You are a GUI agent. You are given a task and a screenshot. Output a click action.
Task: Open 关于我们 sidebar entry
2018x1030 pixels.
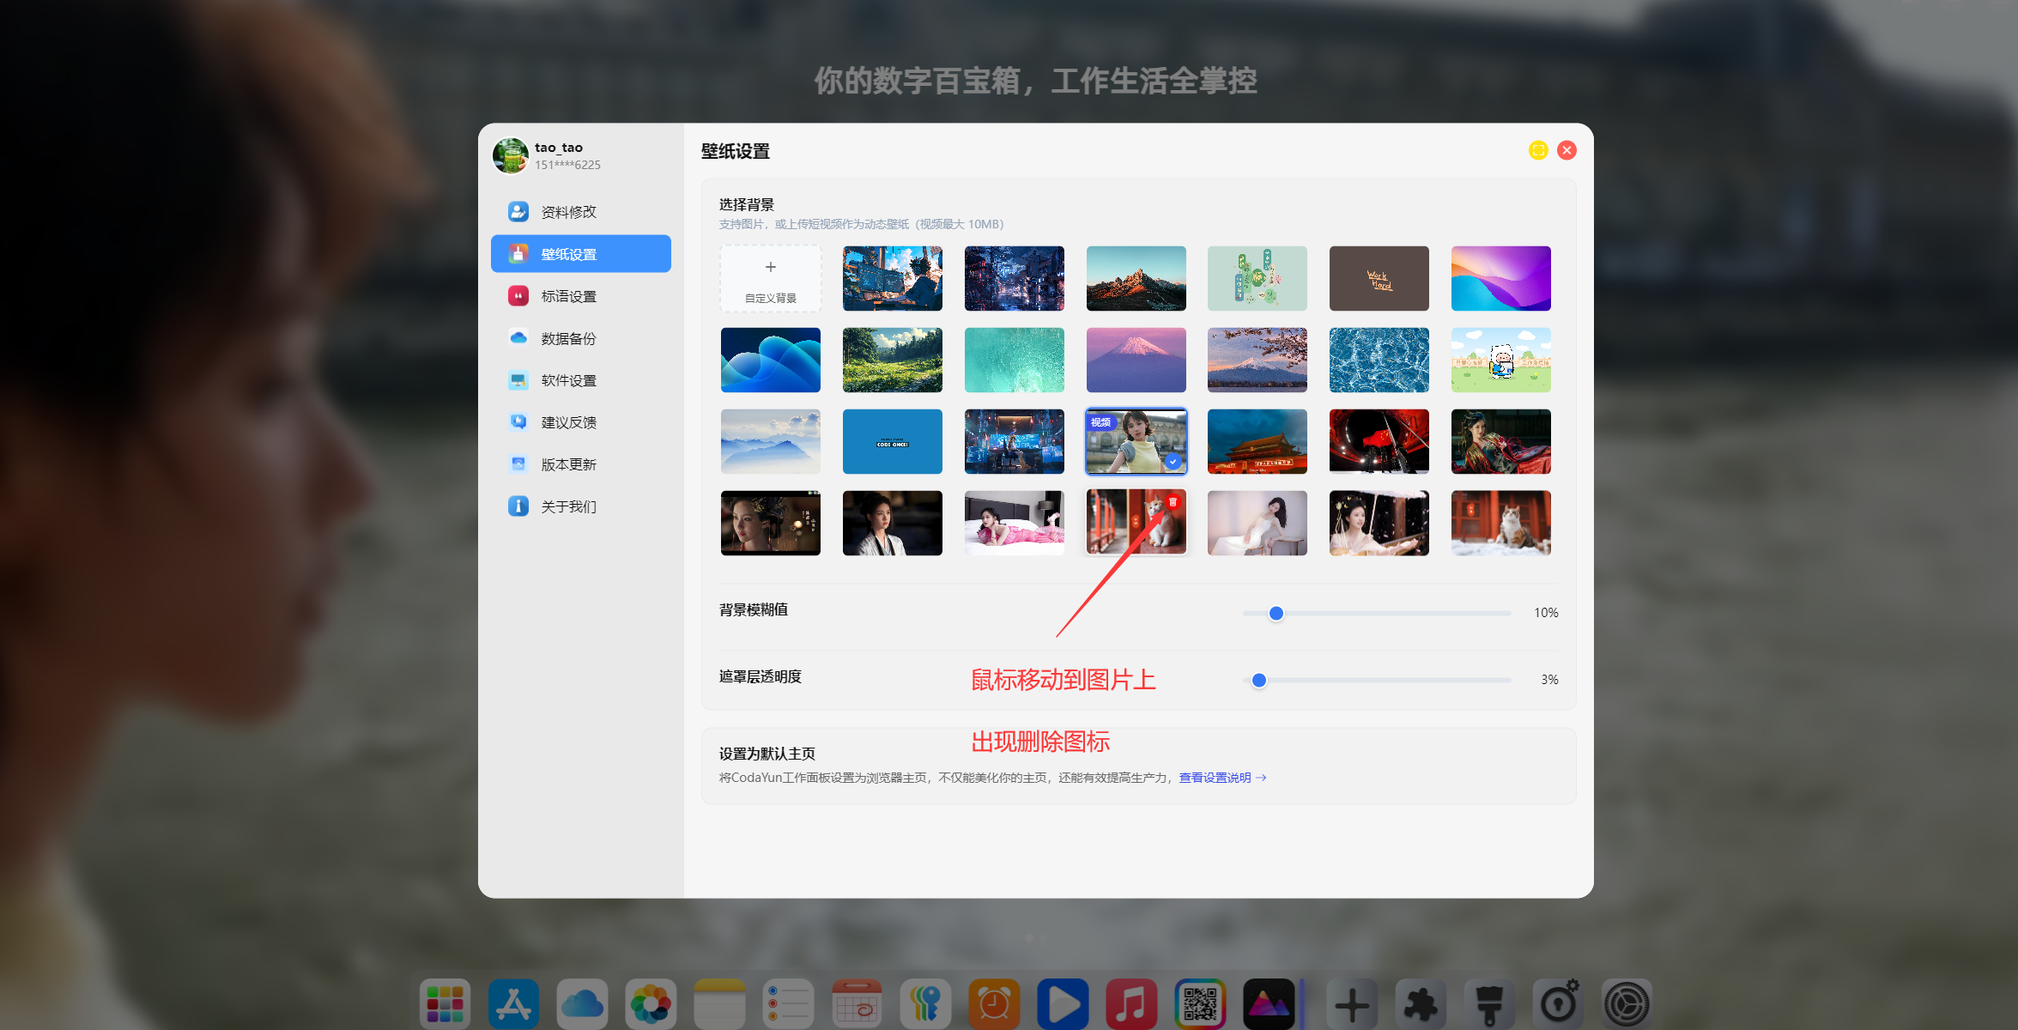click(x=581, y=506)
